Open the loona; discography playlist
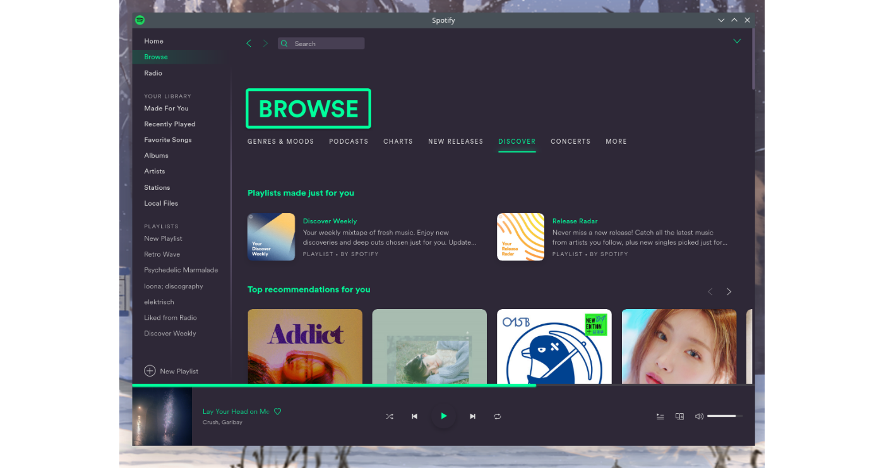The width and height of the screenshot is (884, 468). (x=174, y=286)
